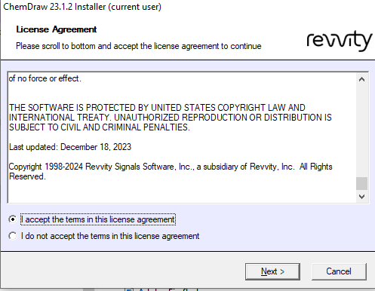Click the 'Last updated: December 18, 2023' line
Screen dimensions: 375x291
(70, 147)
